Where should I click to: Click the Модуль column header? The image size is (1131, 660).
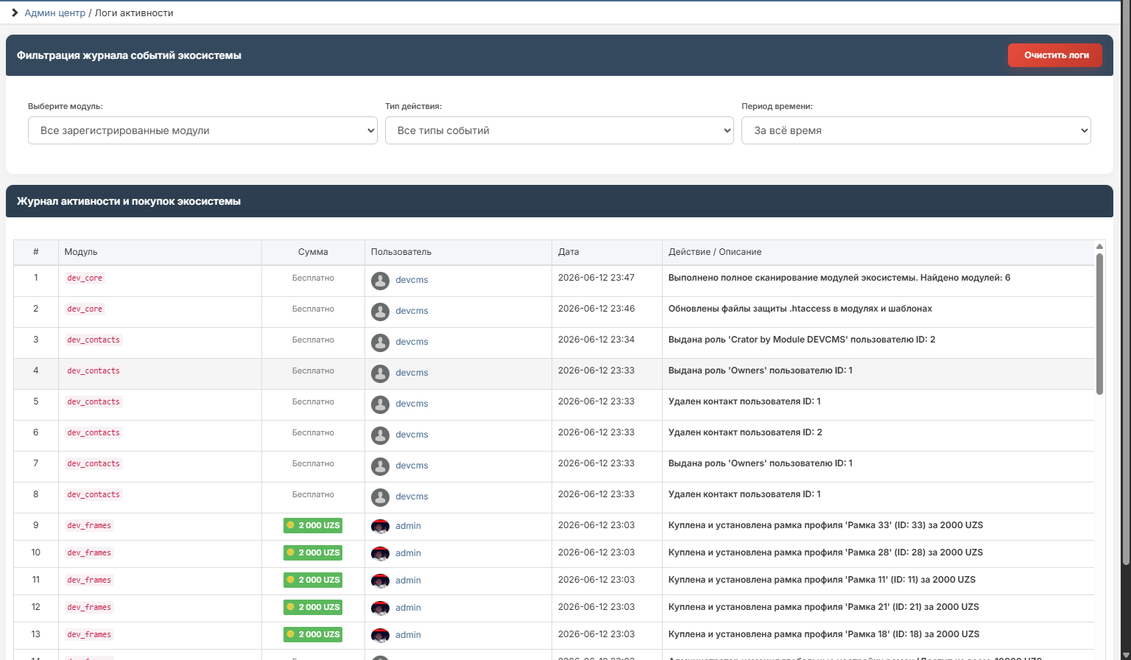point(81,252)
